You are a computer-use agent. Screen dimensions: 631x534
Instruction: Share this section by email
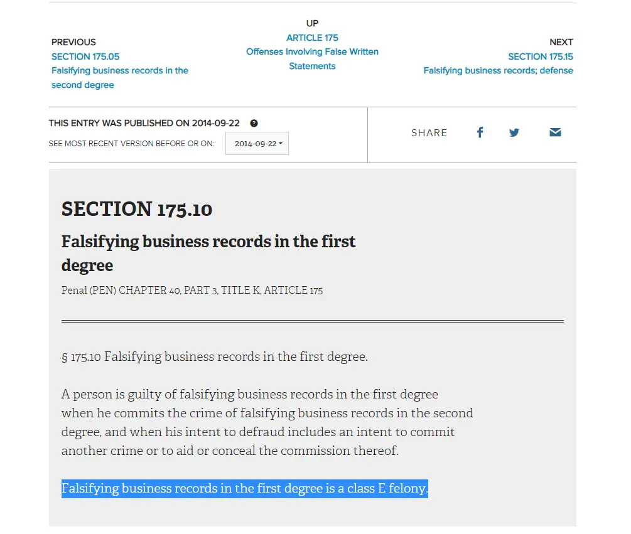[x=555, y=132]
